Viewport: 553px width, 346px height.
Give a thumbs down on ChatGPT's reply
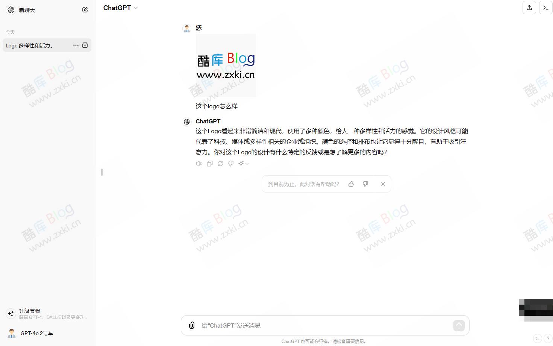pyautogui.click(x=230, y=163)
